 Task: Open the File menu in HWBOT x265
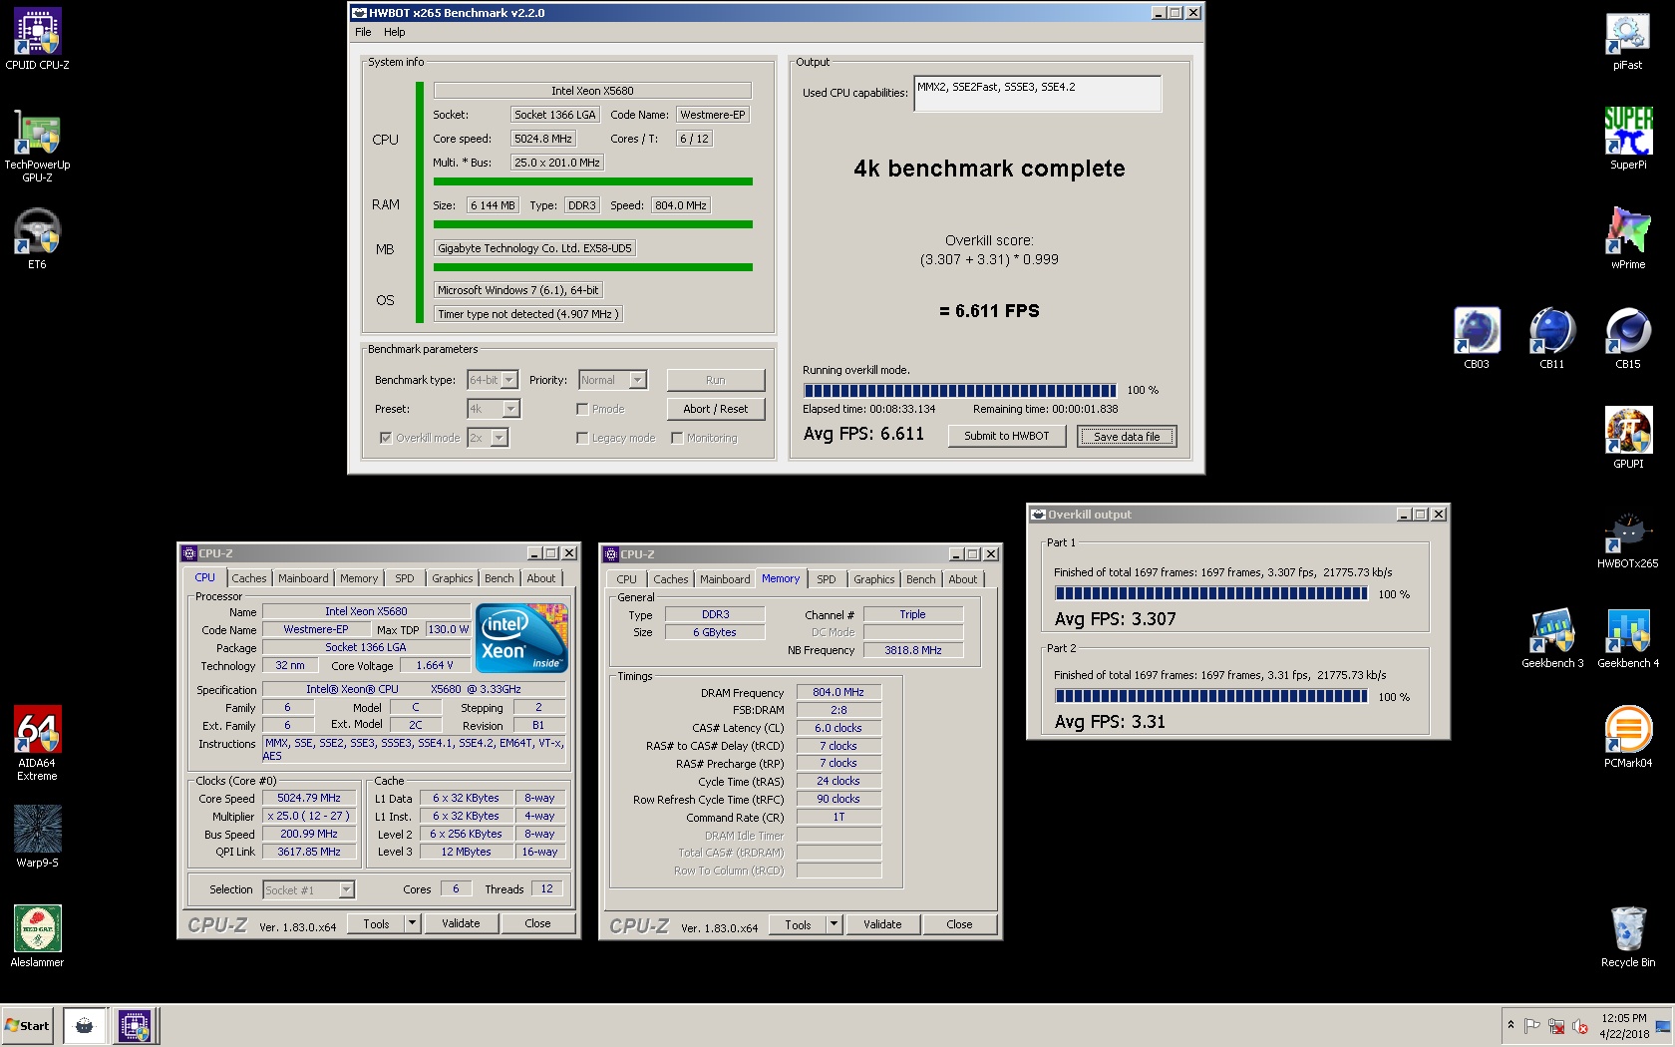pyautogui.click(x=363, y=32)
